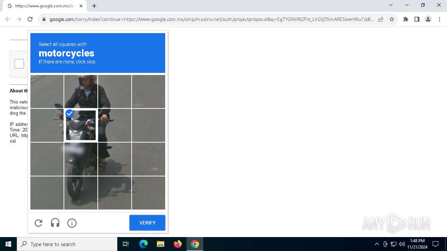Select the tile with rider's foot
This screenshot has height=251, width=447.
pos(115,159)
